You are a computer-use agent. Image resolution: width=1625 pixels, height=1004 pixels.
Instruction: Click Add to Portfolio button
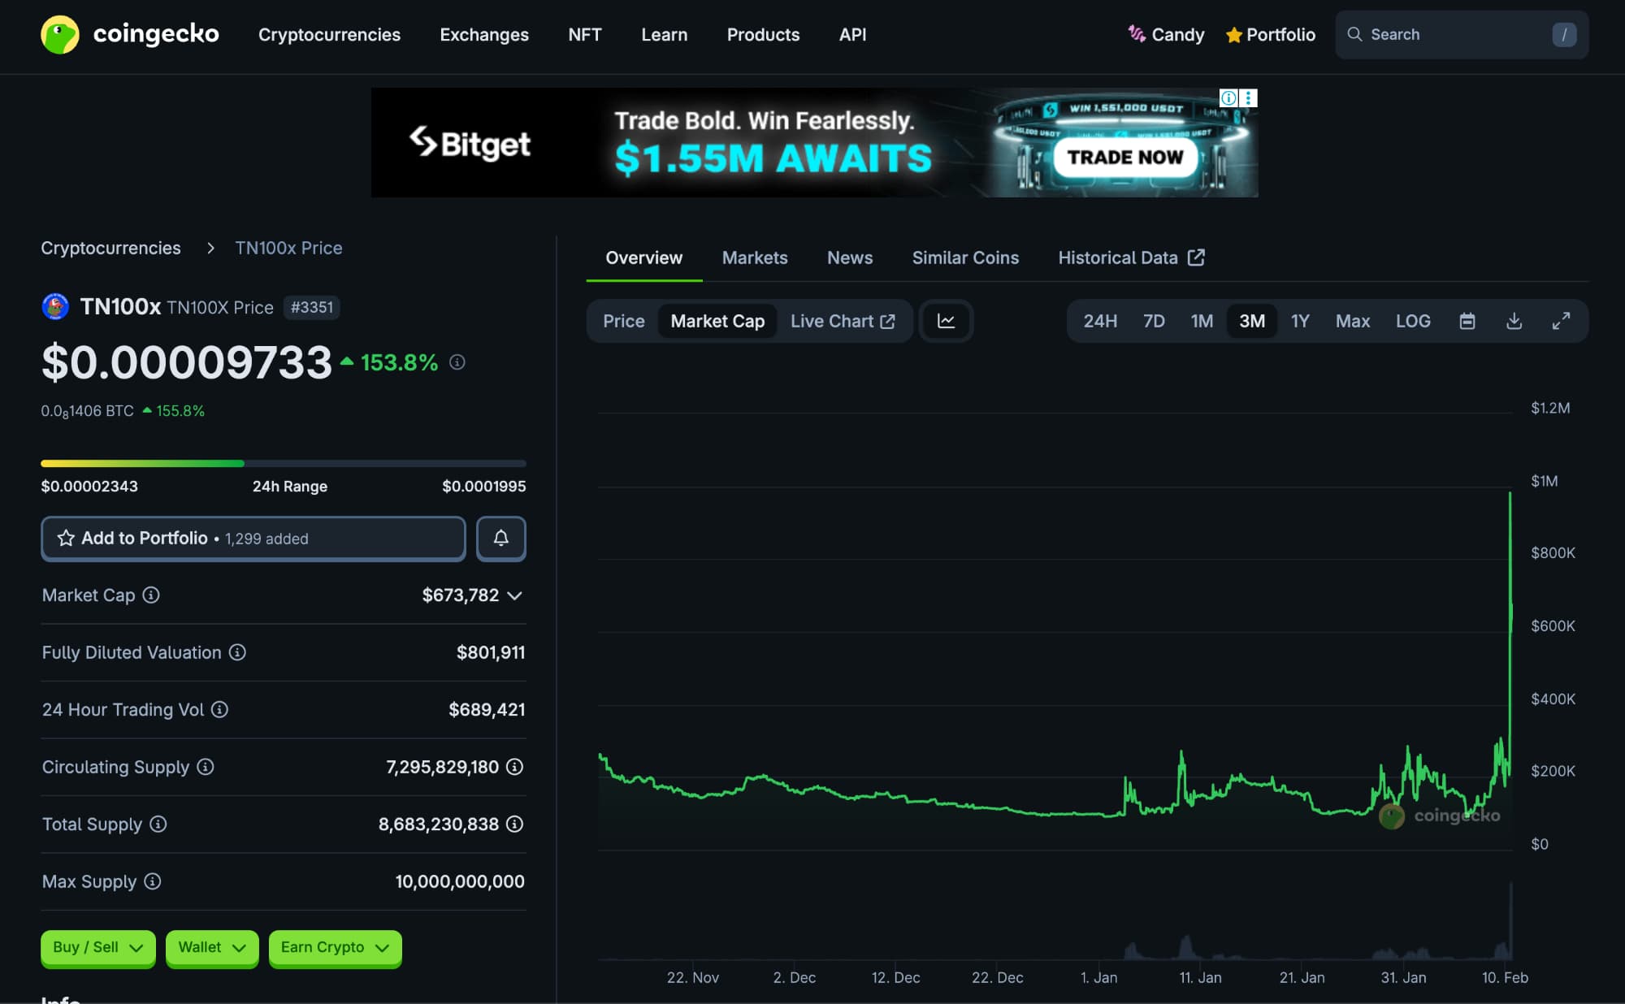click(x=253, y=538)
